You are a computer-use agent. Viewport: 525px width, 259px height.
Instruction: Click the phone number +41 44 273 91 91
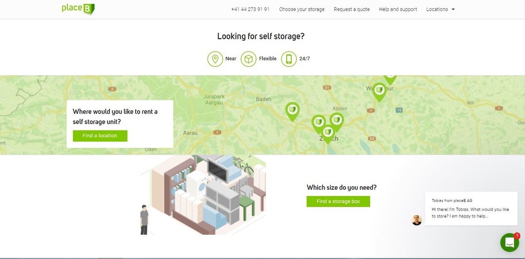250,9
